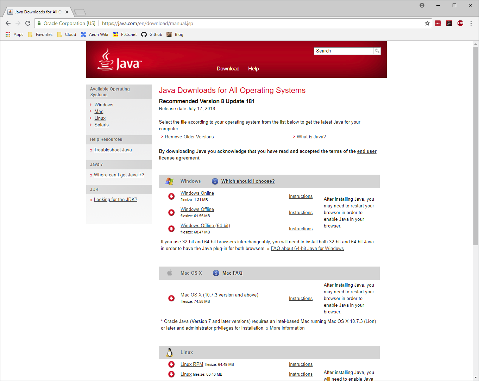Viewport: 479px width, 381px height.
Task: Click the Linux RPM download link
Action: (x=192, y=364)
